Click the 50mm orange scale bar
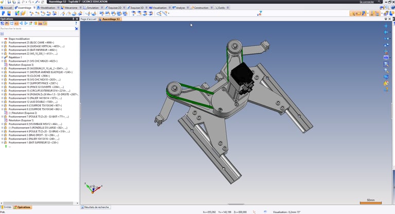Image resolution: width=395 pixels, height=214 pixels. tap(370, 203)
